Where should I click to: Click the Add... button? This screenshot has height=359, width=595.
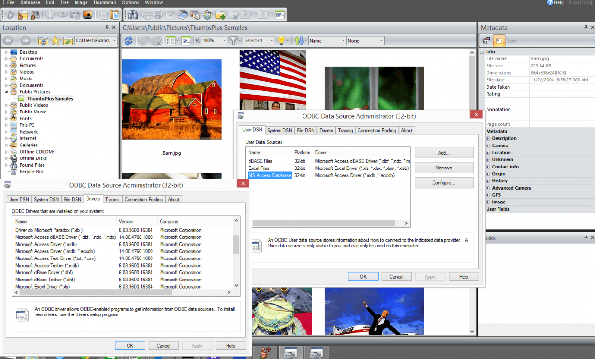(444, 153)
